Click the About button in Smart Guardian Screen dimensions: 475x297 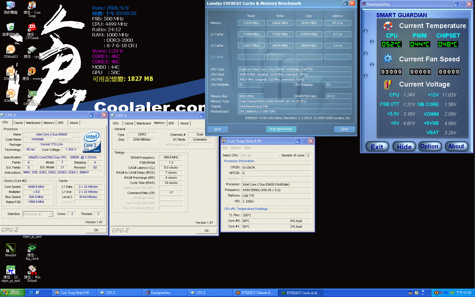point(456,146)
